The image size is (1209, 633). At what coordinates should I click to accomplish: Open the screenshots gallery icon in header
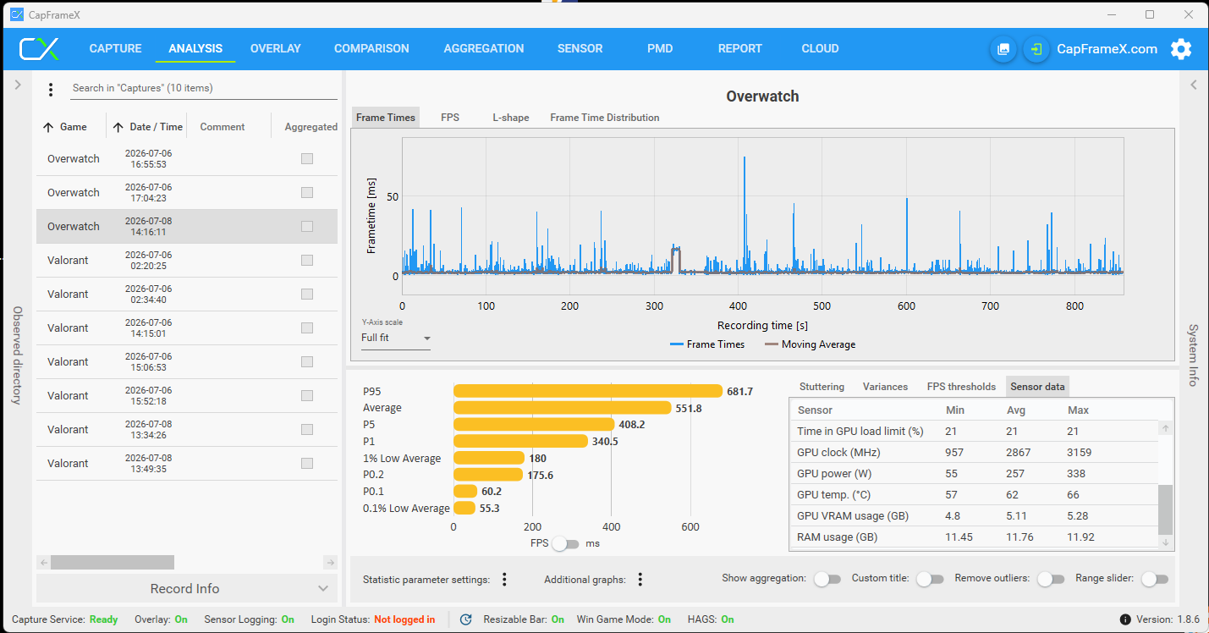(1003, 49)
